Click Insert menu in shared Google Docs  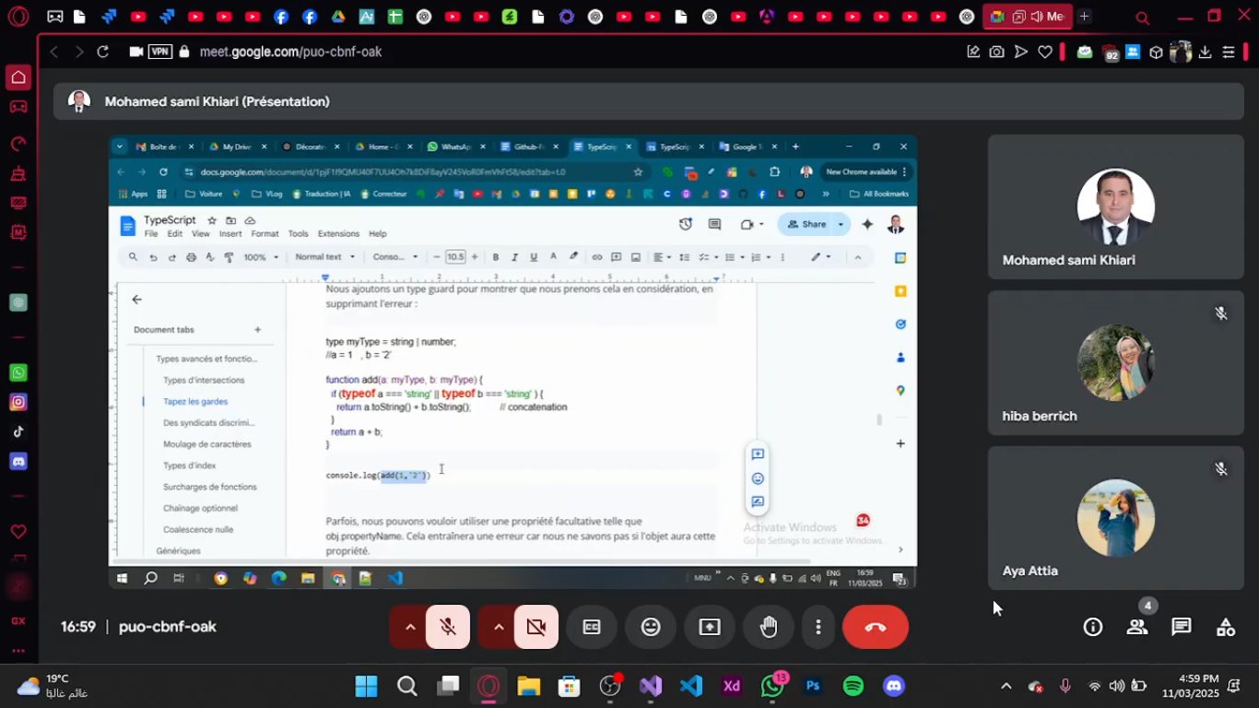[230, 234]
